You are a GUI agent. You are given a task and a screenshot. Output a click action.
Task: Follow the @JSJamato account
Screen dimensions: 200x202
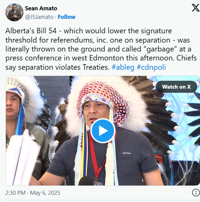(x=67, y=17)
